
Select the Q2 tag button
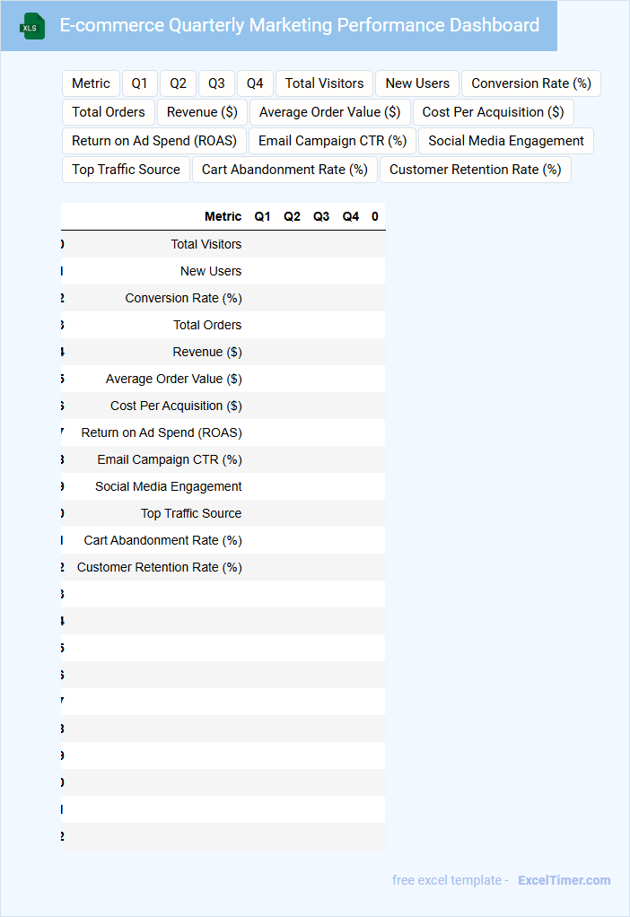pos(178,83)
